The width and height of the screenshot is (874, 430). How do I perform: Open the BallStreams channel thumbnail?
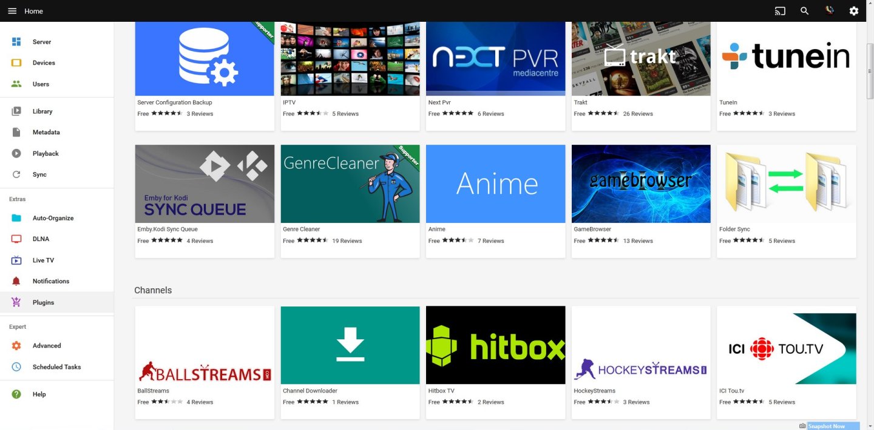(x=205, y=345)
